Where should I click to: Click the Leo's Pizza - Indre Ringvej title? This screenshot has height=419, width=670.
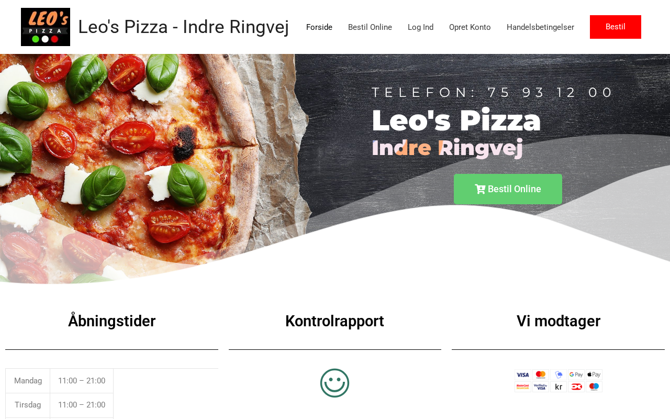(183, 27)
